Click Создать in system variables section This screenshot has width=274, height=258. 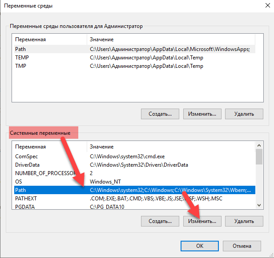[x=160, y=221]
